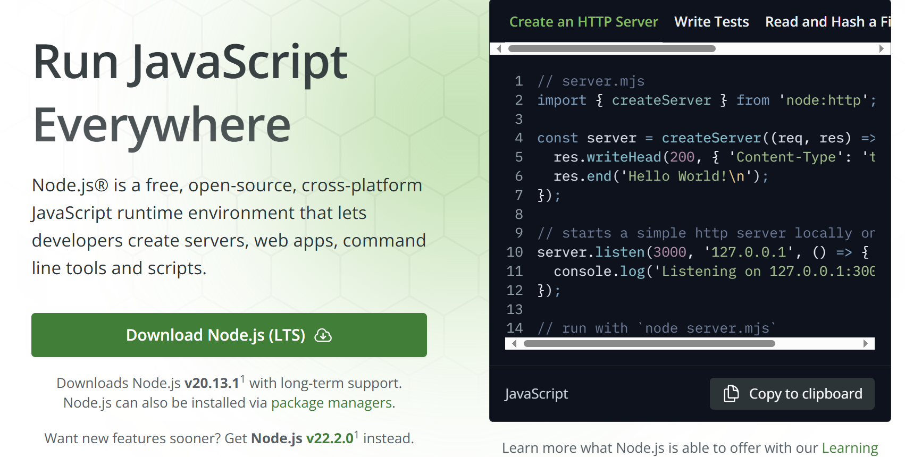Screen dimensions: 905x457
Task: Click the v20.13.1 version text
Action: (x=212, y=383)
